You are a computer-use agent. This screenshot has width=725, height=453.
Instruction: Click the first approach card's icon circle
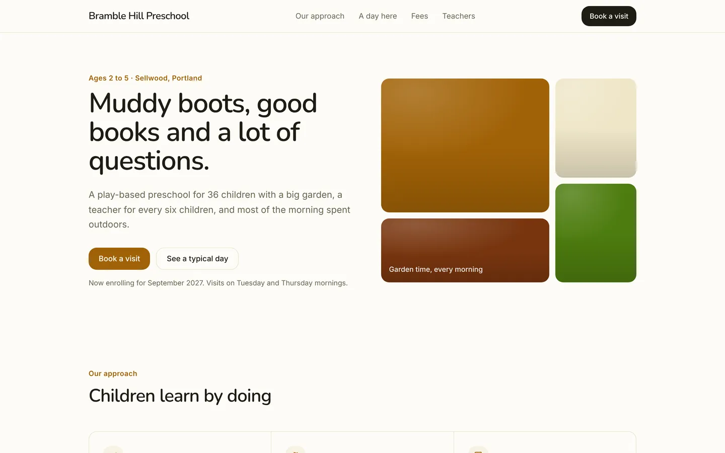[x=113, y=449]
